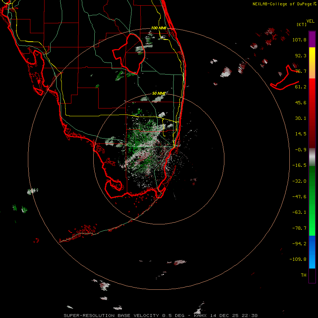318x318 pixels.
Task: Click the KAMX station identifier in the caption
Action: [201, 316]
